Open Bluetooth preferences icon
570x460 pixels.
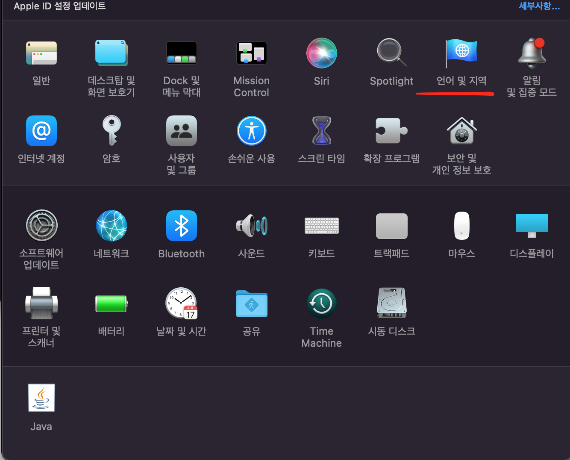[x=182, y=226]
